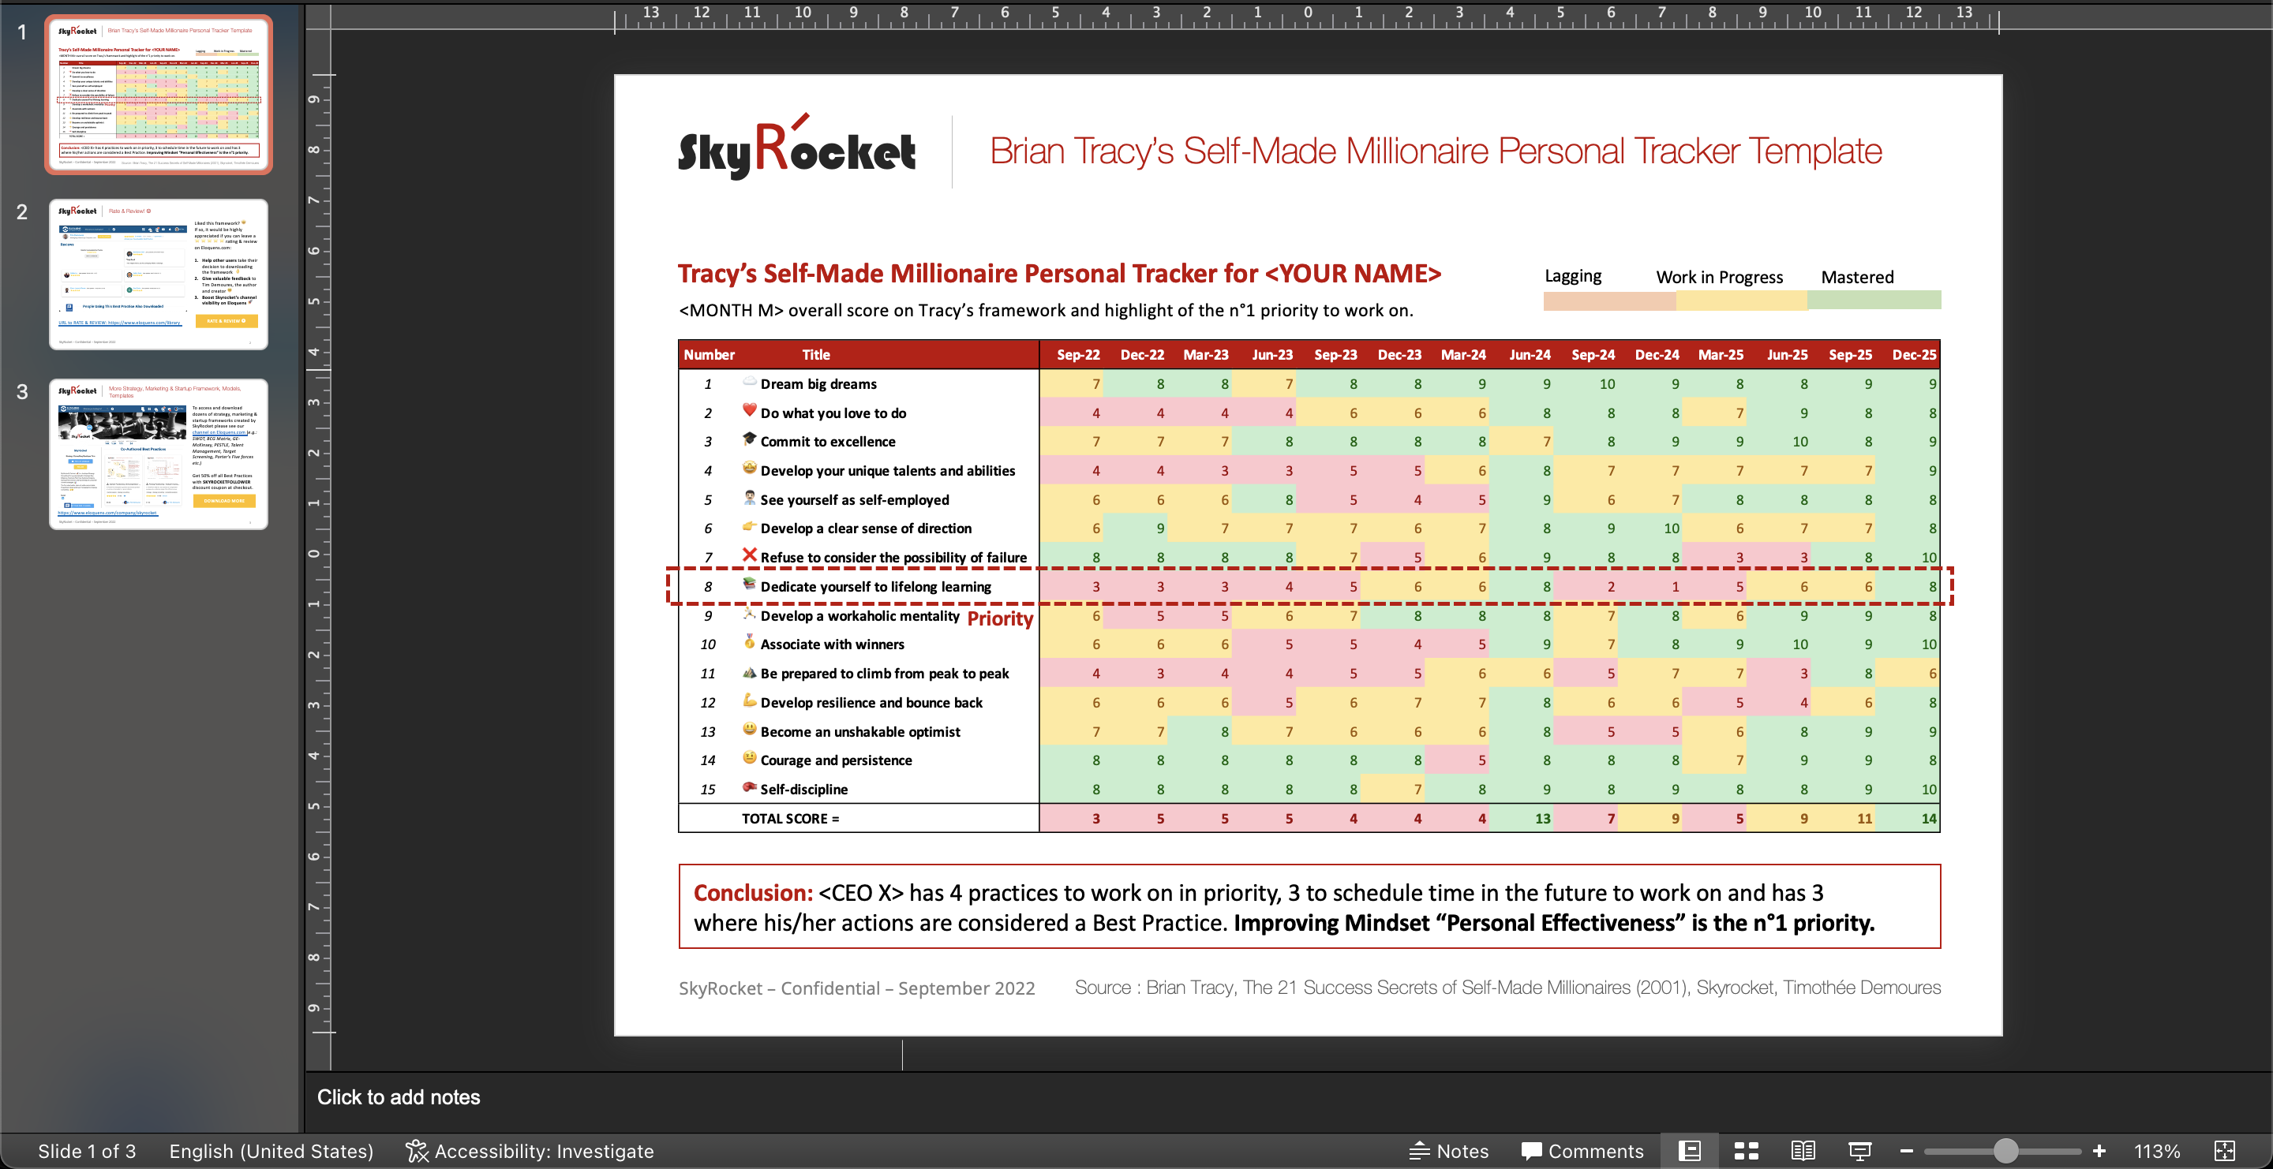Click graduation cap icon by Commit to excellence
This screenshot has width=2273, height=1169.
click(x=749, y=439)
